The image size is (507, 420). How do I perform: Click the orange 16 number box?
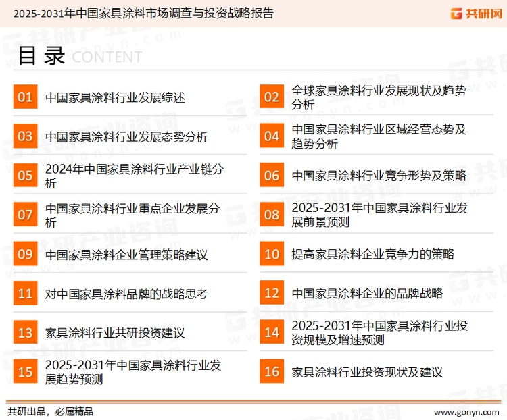tap(272, 371)
